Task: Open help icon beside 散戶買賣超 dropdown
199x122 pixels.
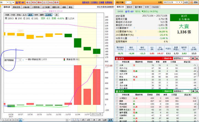Action: click(23, 60)
